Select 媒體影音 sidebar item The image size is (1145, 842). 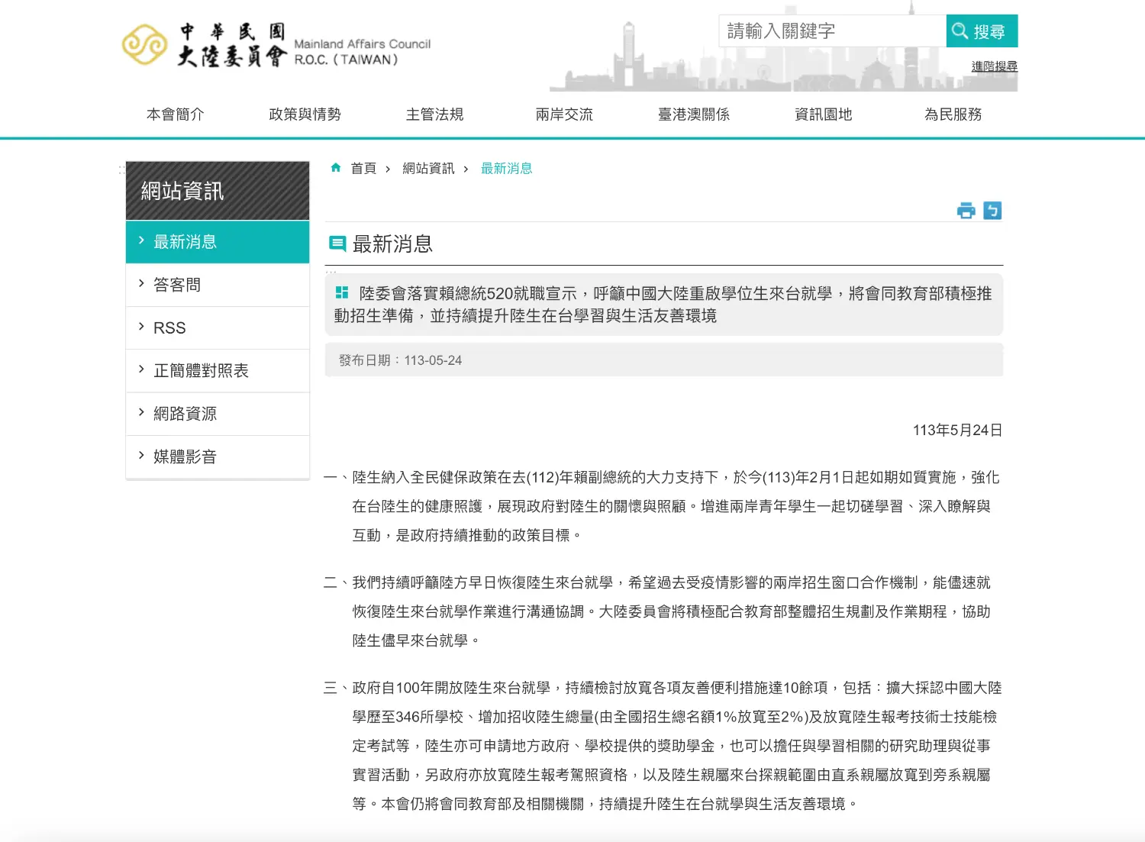pyautogui.click(x=185, y=456)
